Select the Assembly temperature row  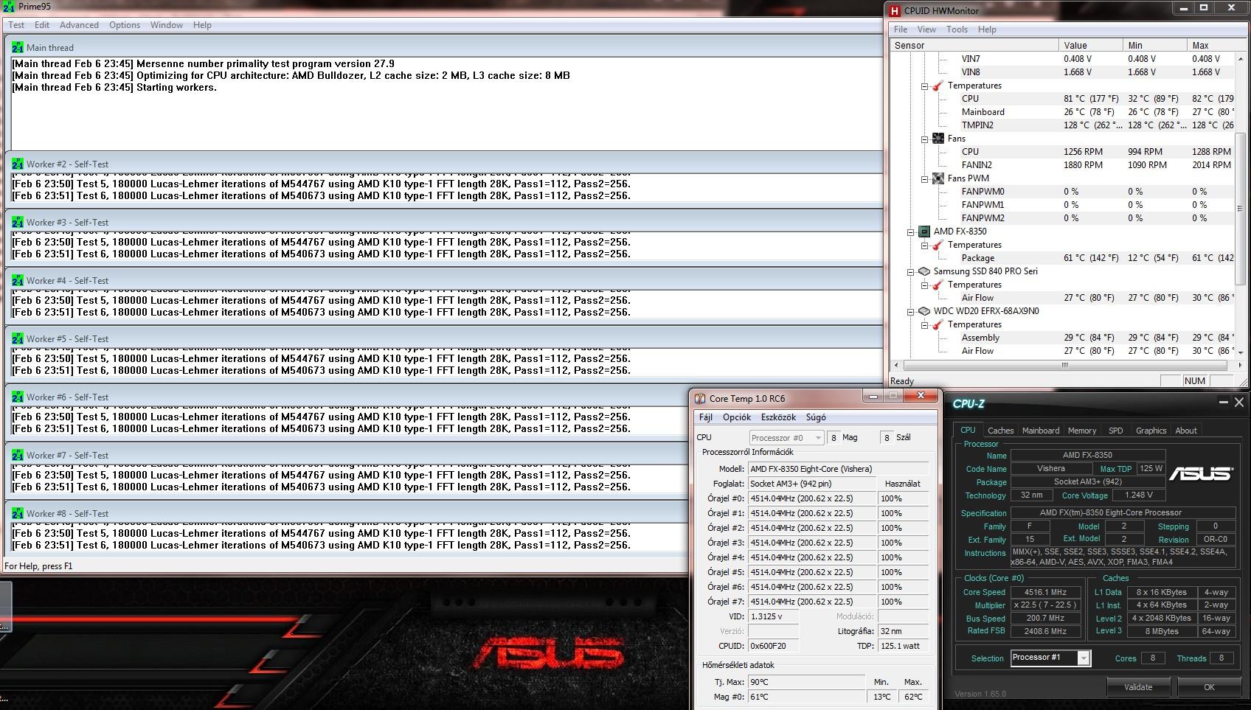pyautogui.click(x=1062, y=338)
